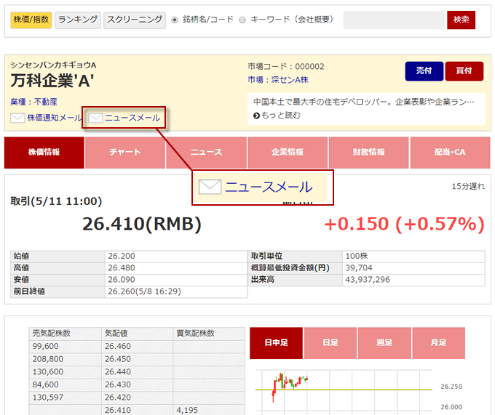495x415 pixels.
Task: Click the 株価通知メール link
Action: pos(54,118)
